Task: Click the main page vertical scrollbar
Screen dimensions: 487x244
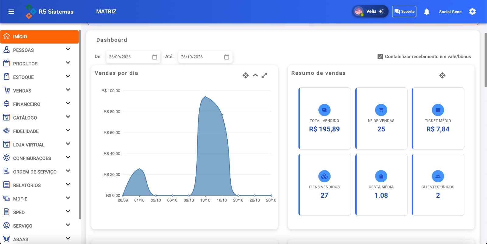Action: click(x=485, y=60)
